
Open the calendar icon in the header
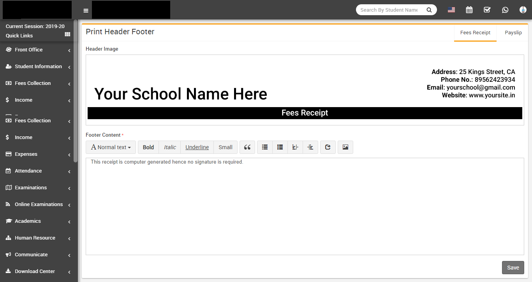[469, 10]
